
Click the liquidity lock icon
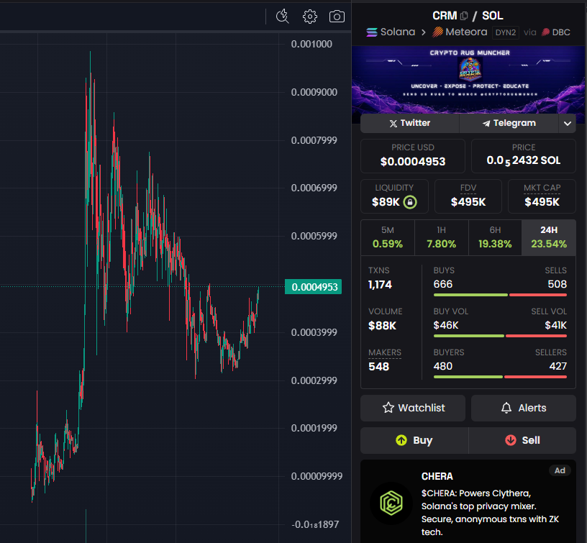(x=410, y=202)
